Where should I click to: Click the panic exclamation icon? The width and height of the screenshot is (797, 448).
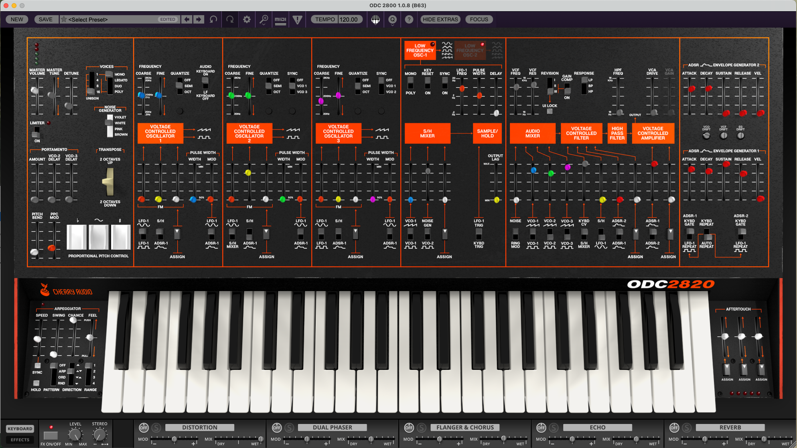(x=297, y=19)
